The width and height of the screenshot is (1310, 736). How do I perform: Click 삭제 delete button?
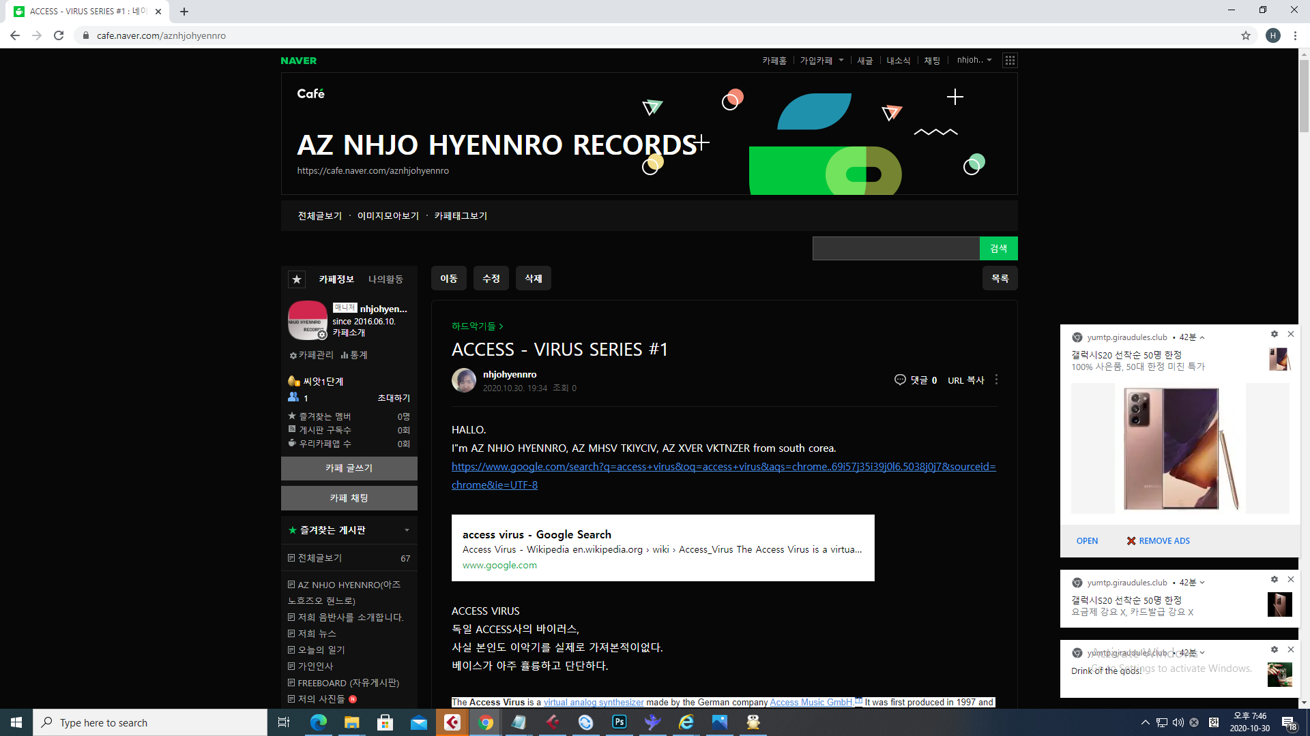click(x=534, y=279)
